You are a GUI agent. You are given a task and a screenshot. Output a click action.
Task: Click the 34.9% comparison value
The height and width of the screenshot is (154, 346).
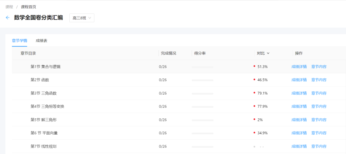coord(263,133)
